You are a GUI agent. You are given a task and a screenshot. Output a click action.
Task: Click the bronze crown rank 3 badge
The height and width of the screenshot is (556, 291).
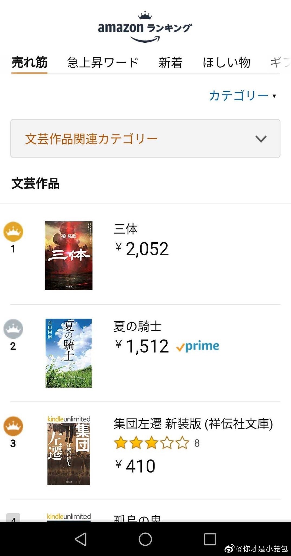[x=13, y=426]
